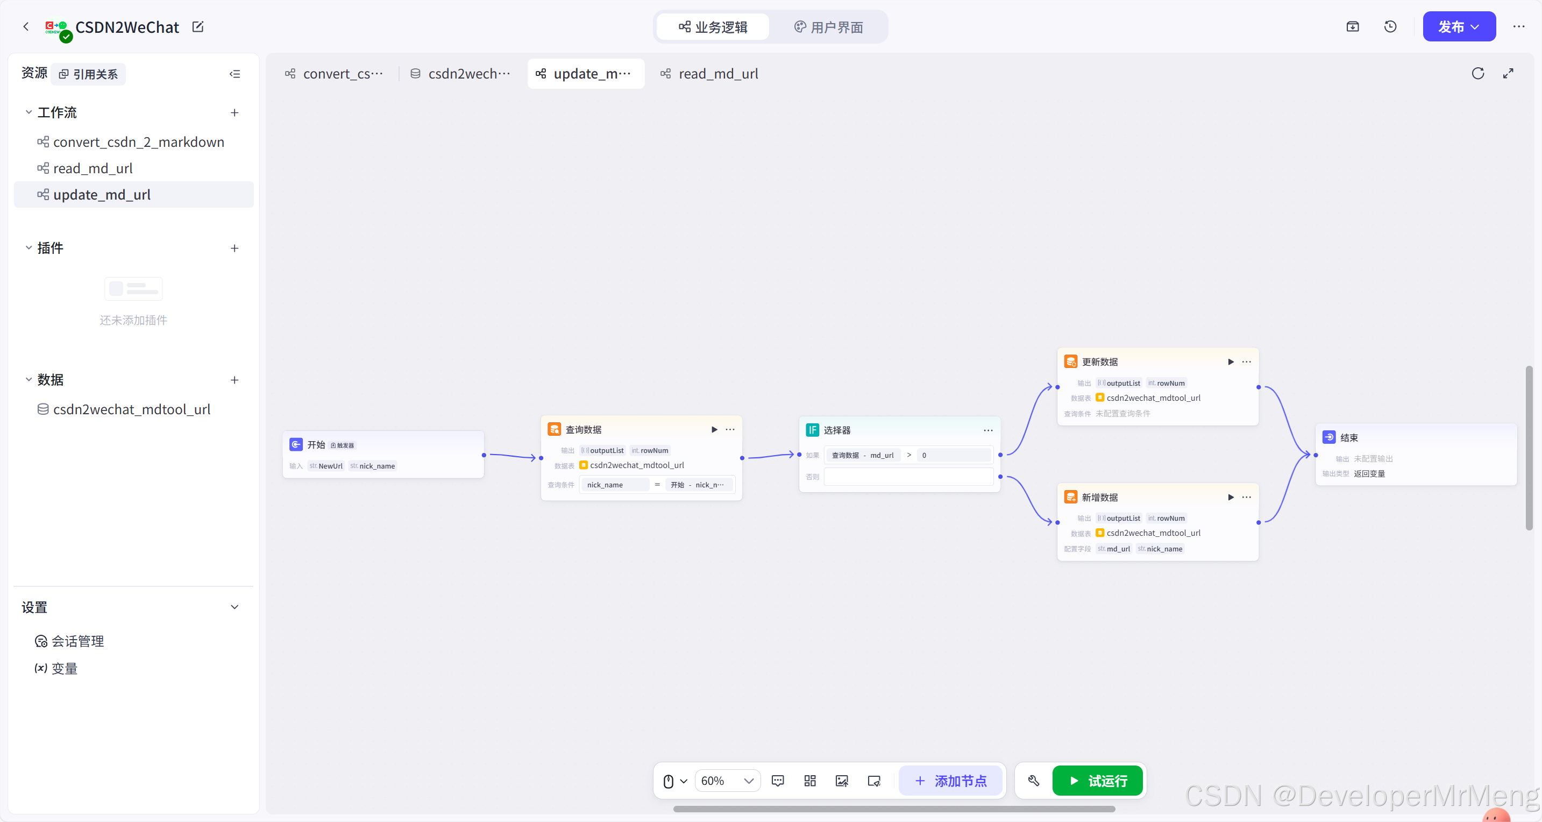Click the 添加节点 add node button
Image resolution: width=1542 pixels, height=822 pixels.
(950, 780)
